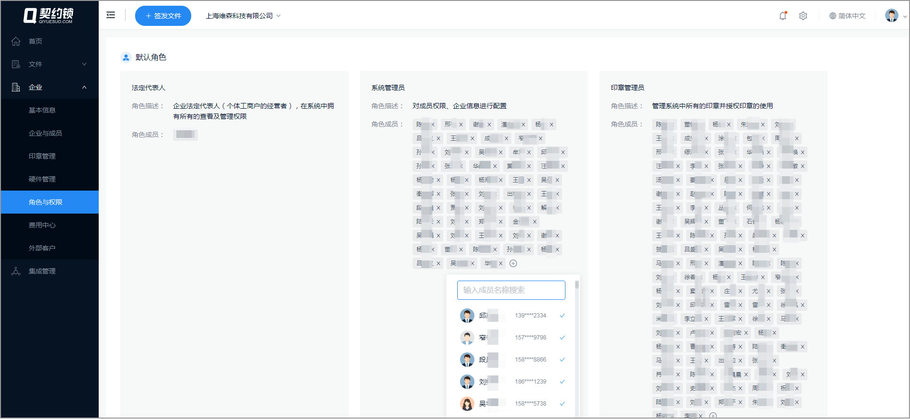Image resolution: width=910 pixels, height=419 pixels.
Task: Click the 集成管理 network icon
Action: pos(16,271)
